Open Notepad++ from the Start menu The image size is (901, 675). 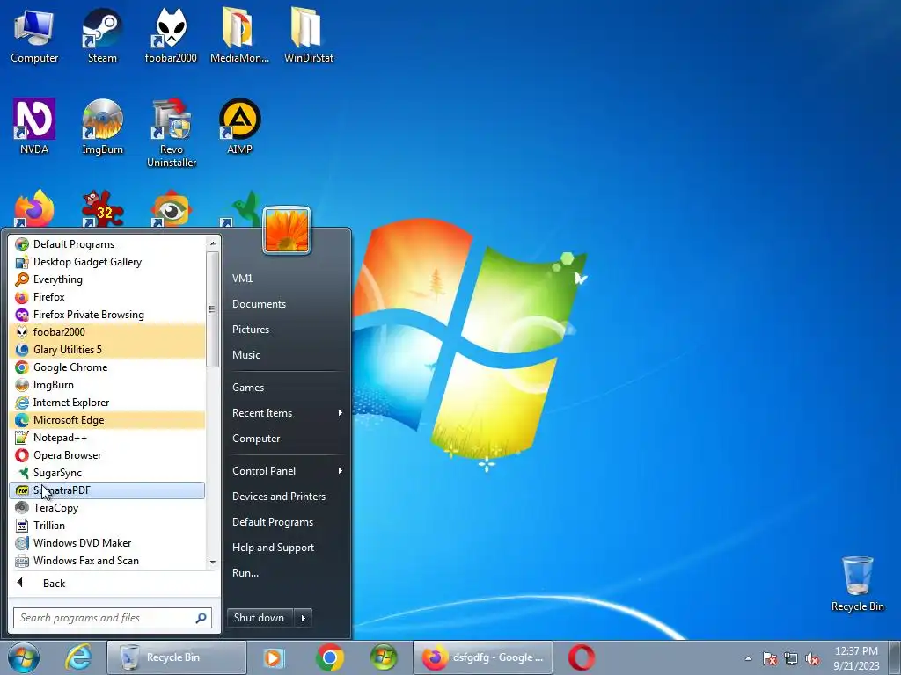coord(106,438)
